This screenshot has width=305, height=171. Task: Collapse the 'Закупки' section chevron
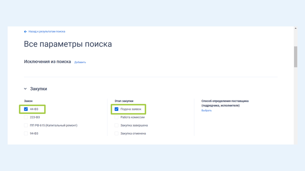tap(25, 89)
